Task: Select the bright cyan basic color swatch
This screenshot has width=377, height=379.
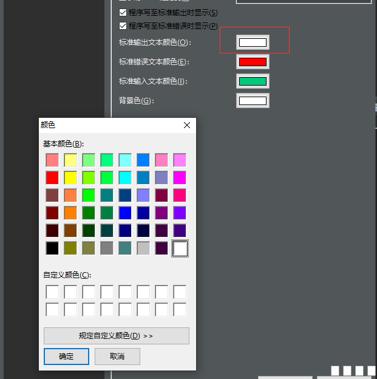Action: point(125,178)
